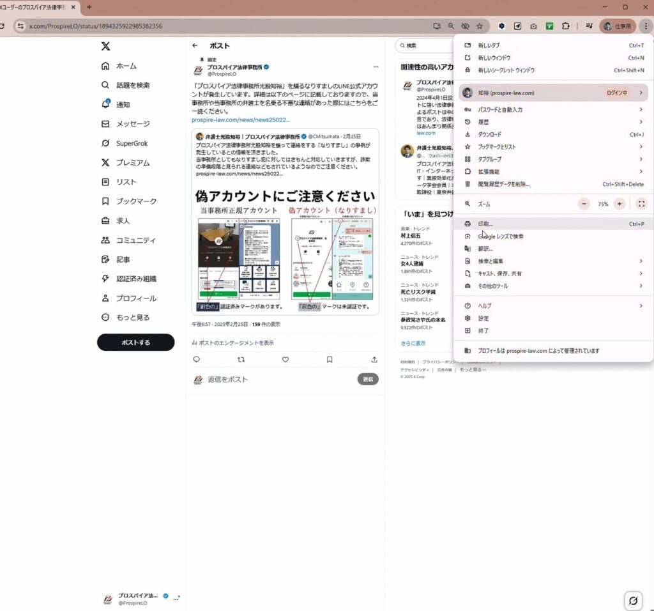Open the address bar zoom magnifier icon
The height and width of the screenshot is (611, 654).
[x=451, y=26]
